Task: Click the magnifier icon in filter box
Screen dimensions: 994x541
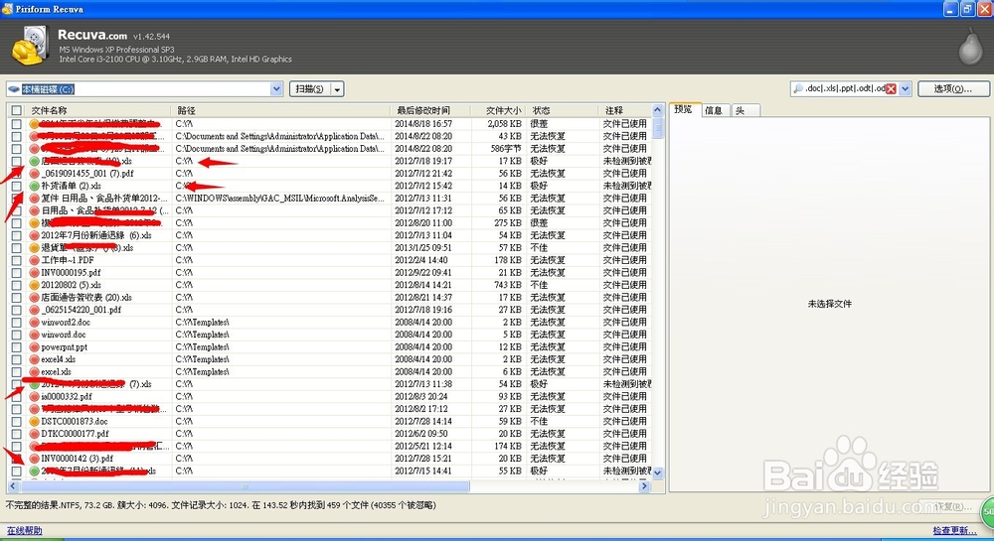Action: 798,88
